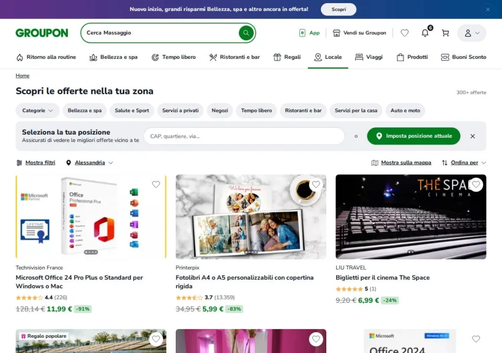The width and height of the screenshot is (502, 353).
Task: Click the -83% discount badge
Action: pyautogui.click(x=234, y=309)
